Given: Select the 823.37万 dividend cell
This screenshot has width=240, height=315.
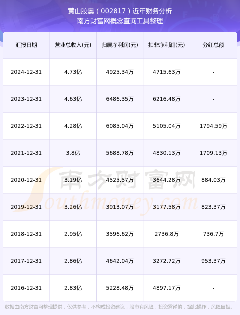Looking at the screenshot, I should (213, 207).
